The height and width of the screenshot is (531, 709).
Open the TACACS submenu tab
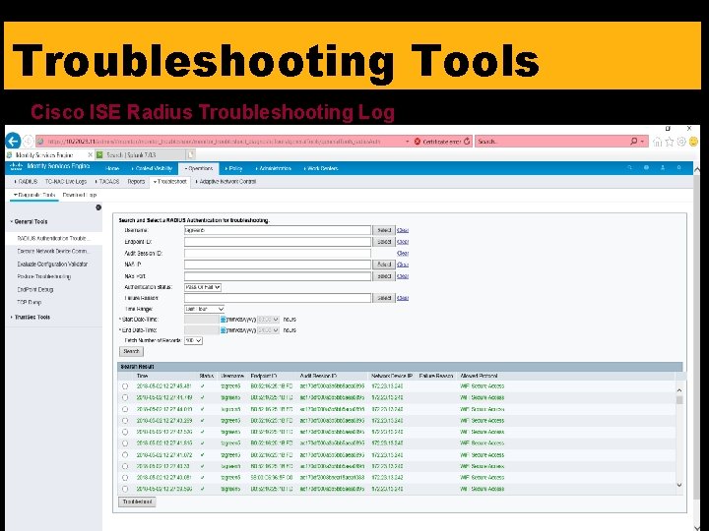107,182
